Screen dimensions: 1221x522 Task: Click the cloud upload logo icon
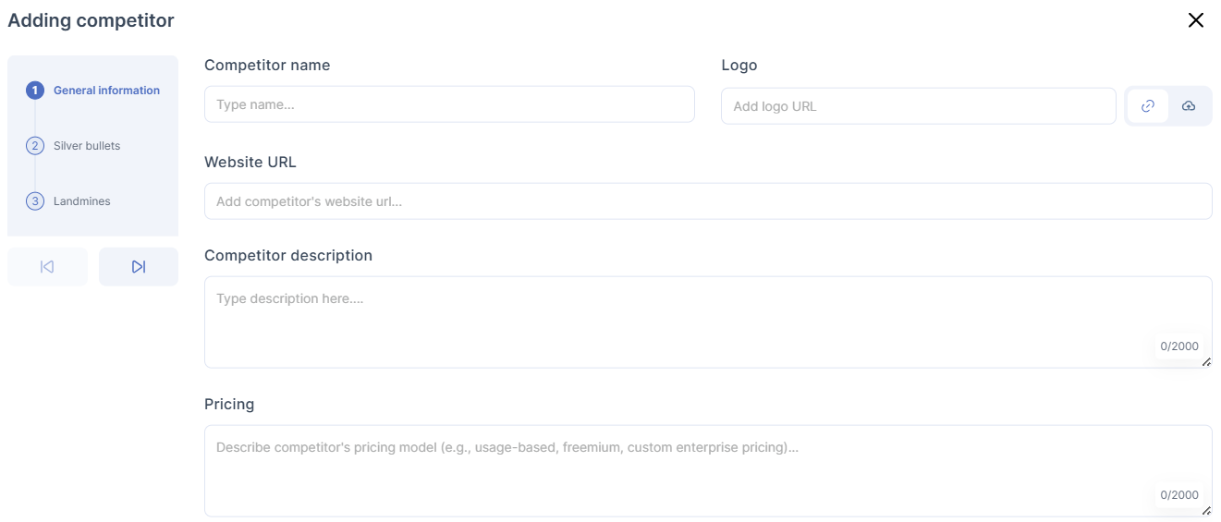pyautogui.click(x=1189, y=106)
